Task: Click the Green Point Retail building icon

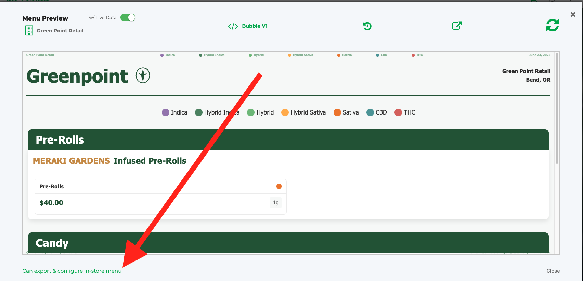Action: [29, 30]
